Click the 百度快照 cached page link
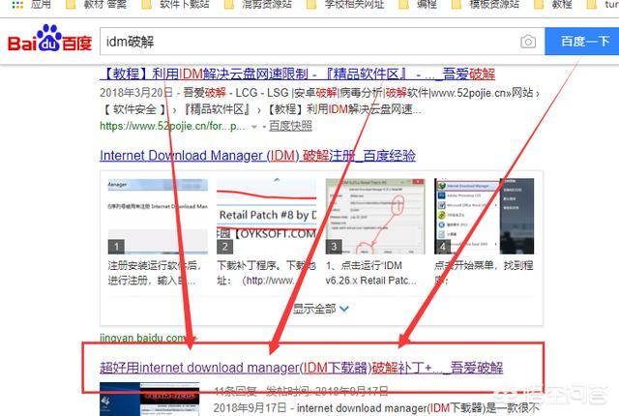This screenshot has width=619, height=416. click(290, 126)
